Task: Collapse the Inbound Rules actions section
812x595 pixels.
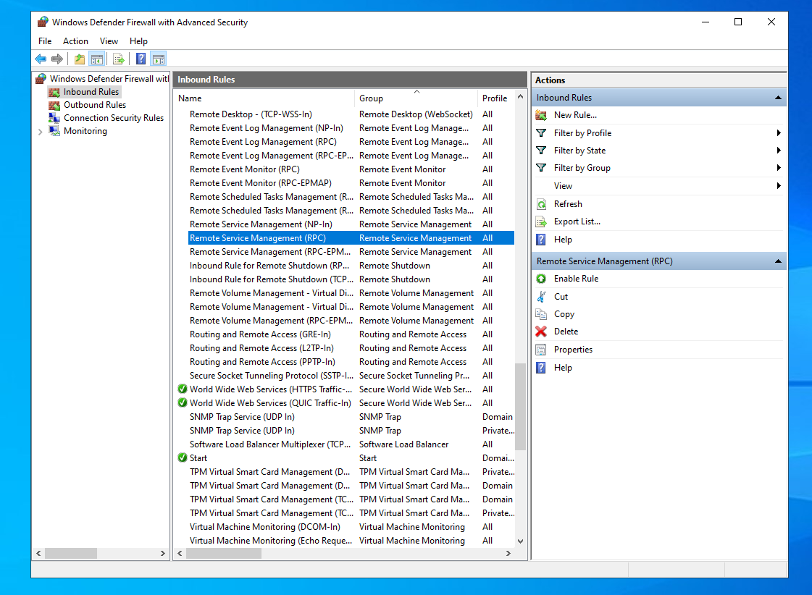Action: (x=778, y=98)
